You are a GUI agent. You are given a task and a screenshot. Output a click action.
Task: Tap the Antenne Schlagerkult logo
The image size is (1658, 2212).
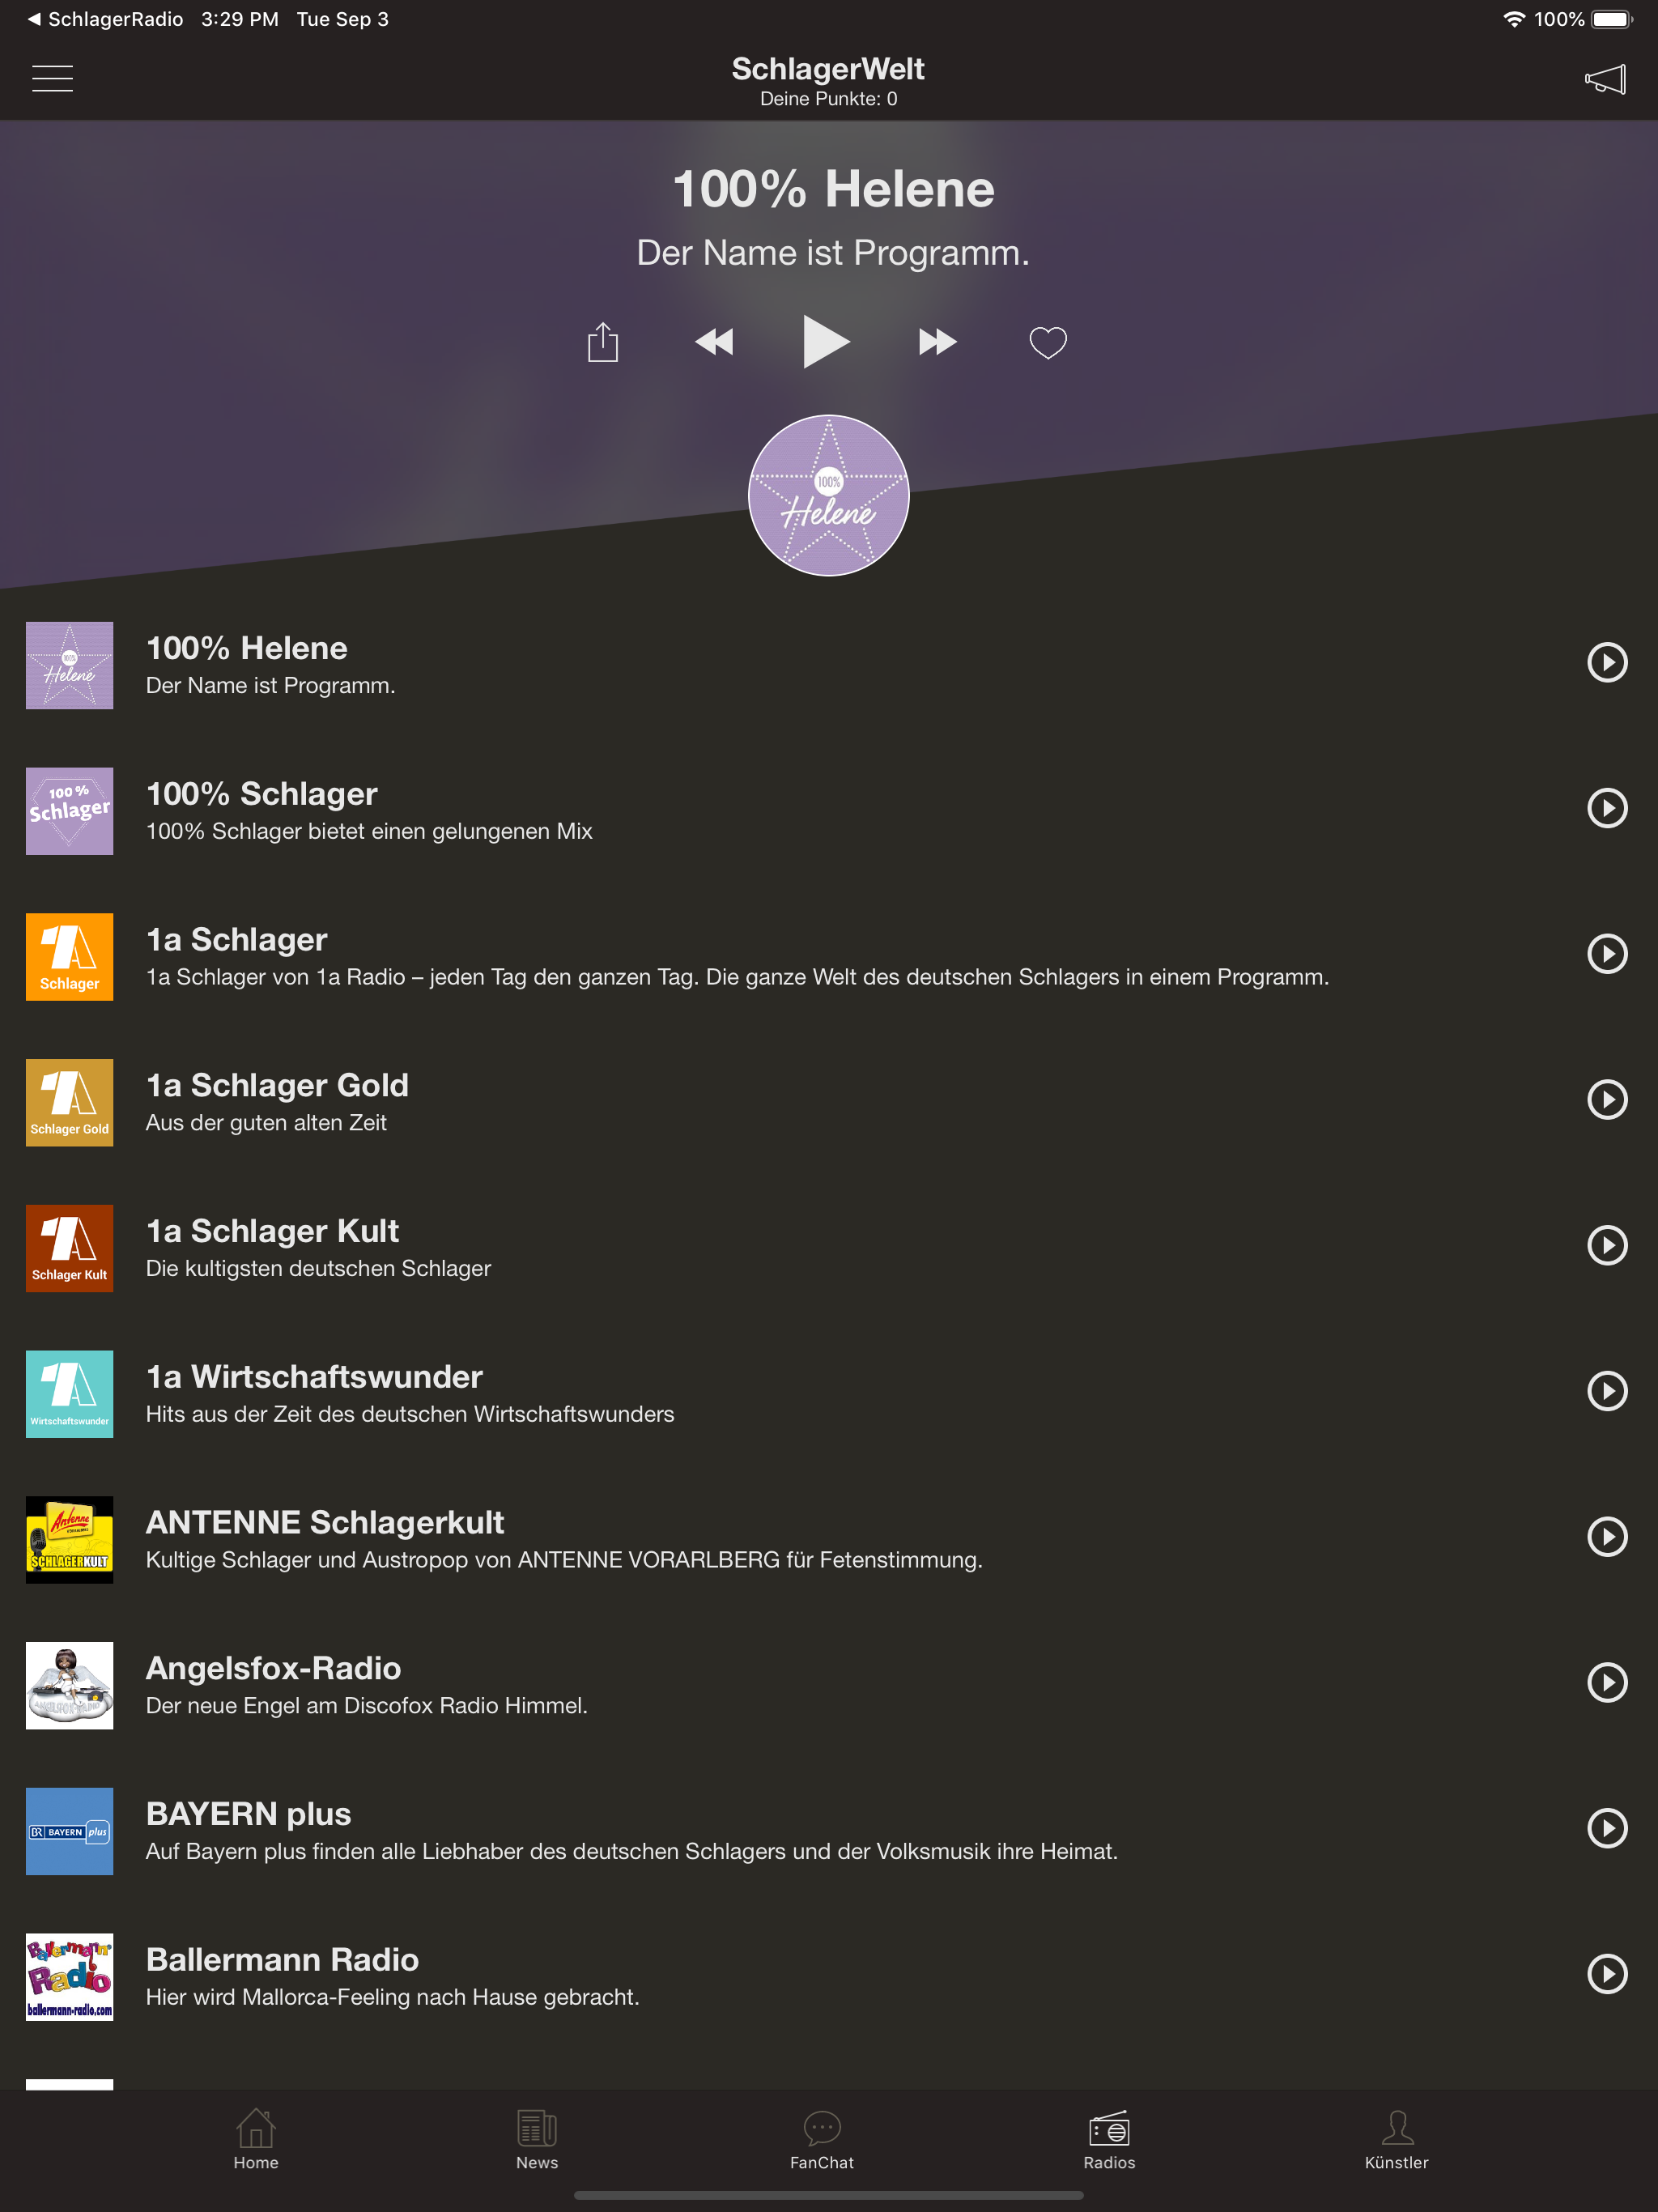coord(69,1540)
